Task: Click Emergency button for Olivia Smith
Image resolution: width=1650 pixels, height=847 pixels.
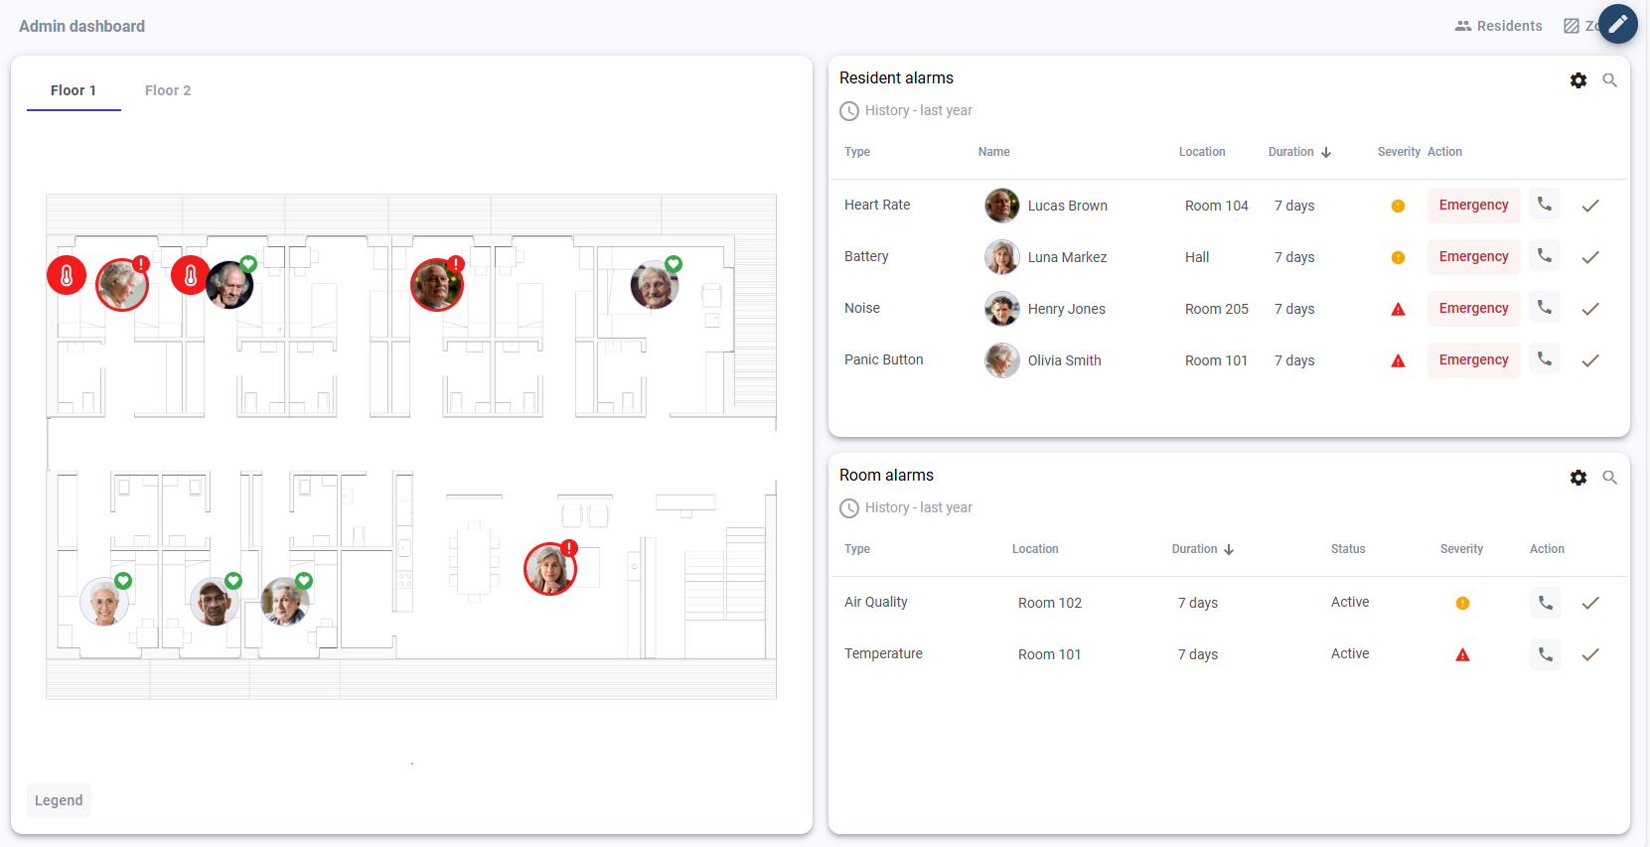Action: click(1473, 359)
